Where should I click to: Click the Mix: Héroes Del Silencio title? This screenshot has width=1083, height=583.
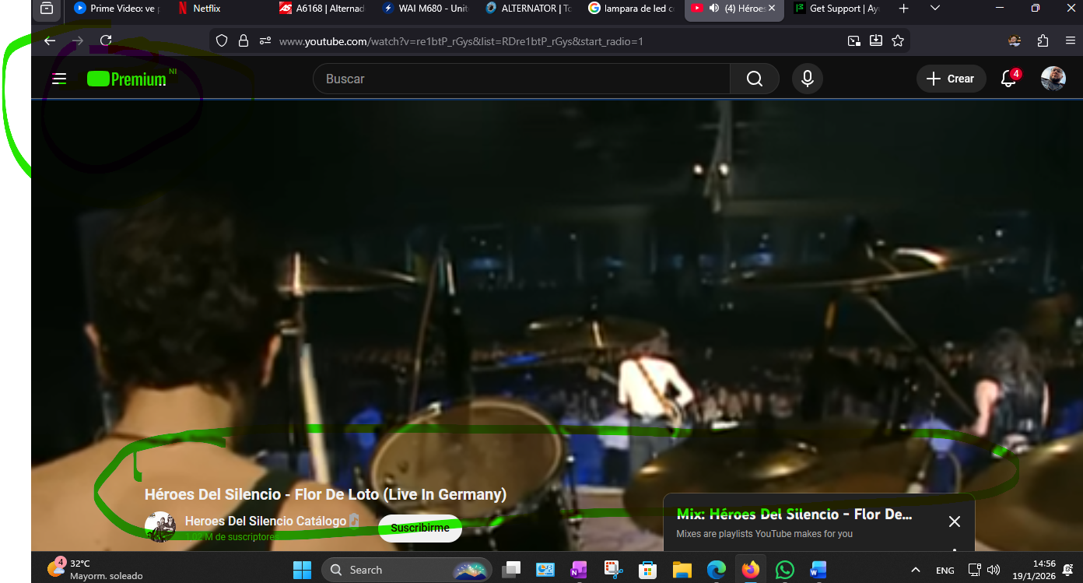tap(794, 515)
